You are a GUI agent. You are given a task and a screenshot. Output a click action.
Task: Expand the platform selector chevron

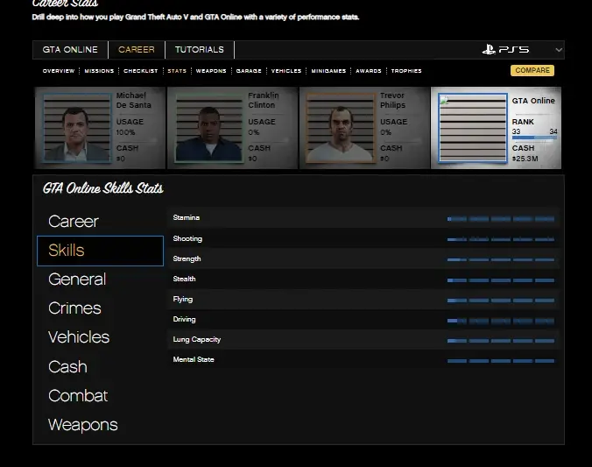pos(559,50)
